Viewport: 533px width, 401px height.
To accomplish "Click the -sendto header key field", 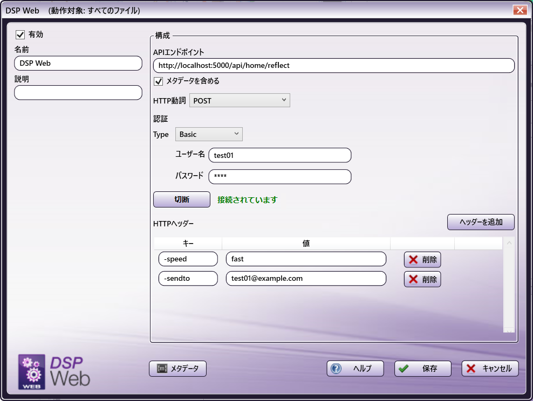I will [188, 279].
